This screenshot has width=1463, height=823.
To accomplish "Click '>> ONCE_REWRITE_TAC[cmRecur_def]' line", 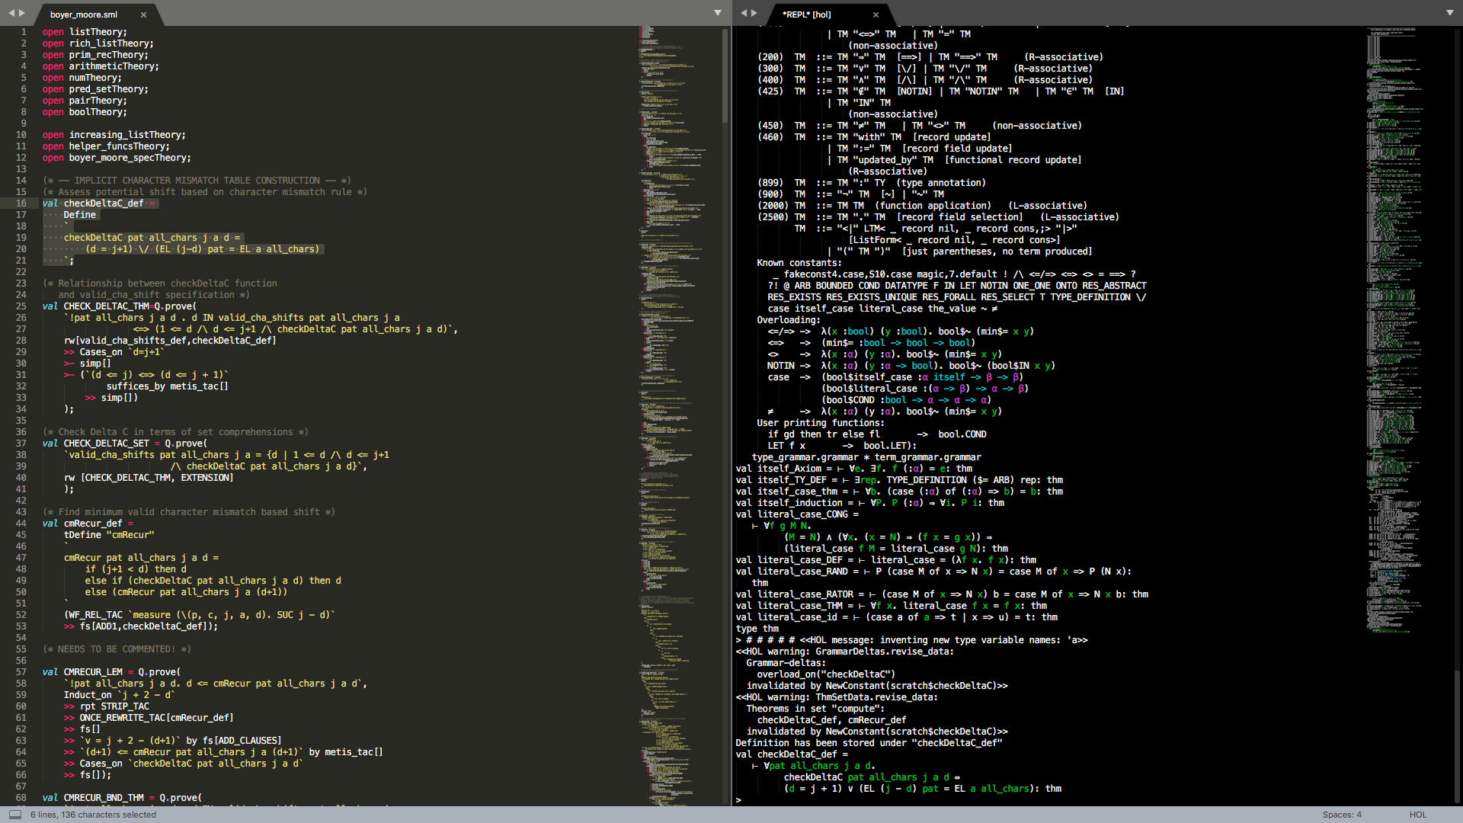I will click(149, 718).
